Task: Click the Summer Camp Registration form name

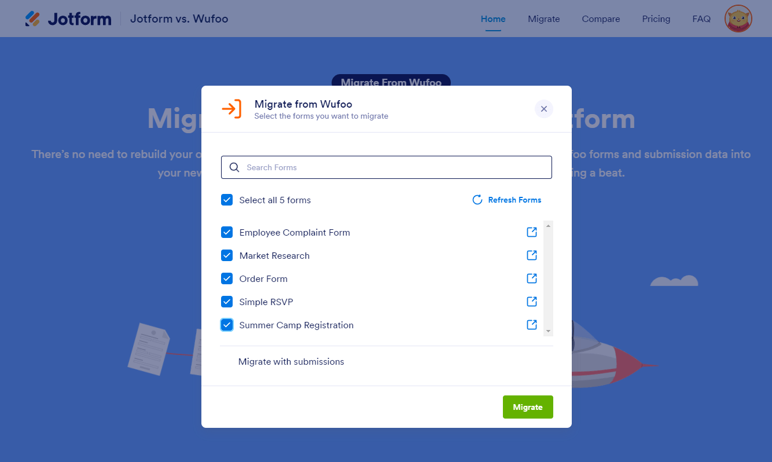Action: pos(296,325)
